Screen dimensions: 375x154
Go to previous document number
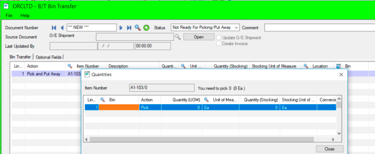[62, 28]
